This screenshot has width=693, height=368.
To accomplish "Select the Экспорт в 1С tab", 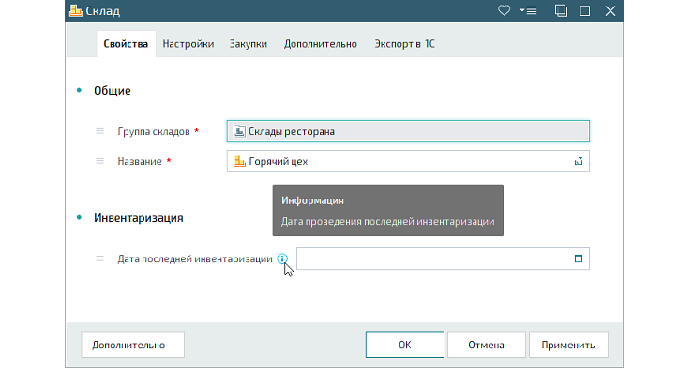I will click(405, 44).
